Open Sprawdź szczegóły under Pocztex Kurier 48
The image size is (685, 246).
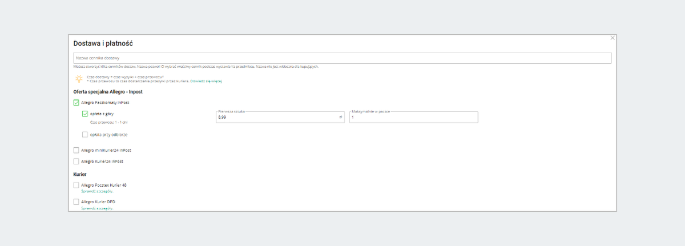pyautogui.click(x=97, y=191)
